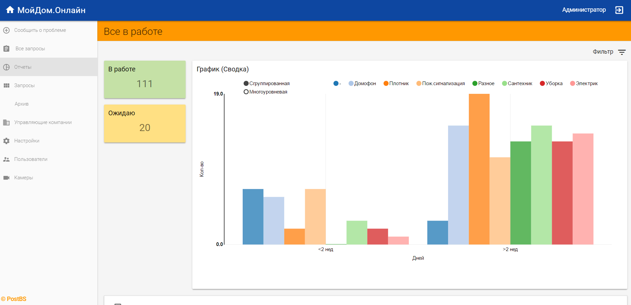Screen dimensions: 631x305
Task: Click the people icon for Пользователи
Action: click(6, 159)
